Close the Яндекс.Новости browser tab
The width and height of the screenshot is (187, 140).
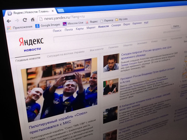pos(53,11)
